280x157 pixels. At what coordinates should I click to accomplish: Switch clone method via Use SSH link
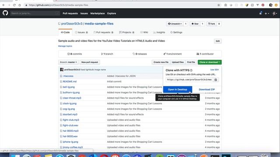click(x=214, y=70)
